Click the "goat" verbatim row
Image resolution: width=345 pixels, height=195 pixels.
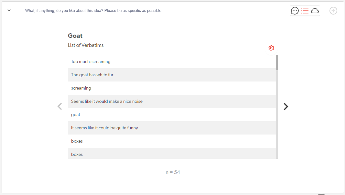[76, 114]
